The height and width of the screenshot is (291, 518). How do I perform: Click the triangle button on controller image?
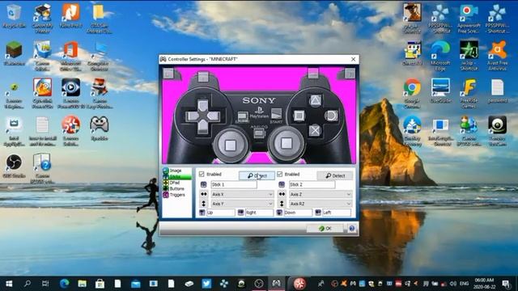[x=315, y=100]
